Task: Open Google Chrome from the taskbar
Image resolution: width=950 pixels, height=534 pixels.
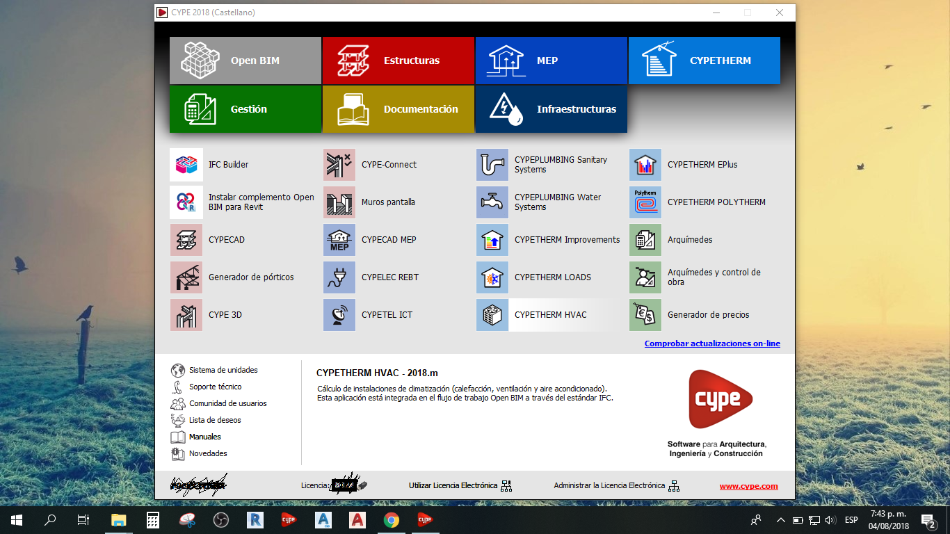Action: click(391, 519)
